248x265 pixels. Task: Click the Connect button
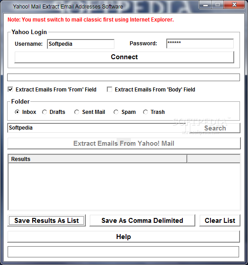coord(124,57)
